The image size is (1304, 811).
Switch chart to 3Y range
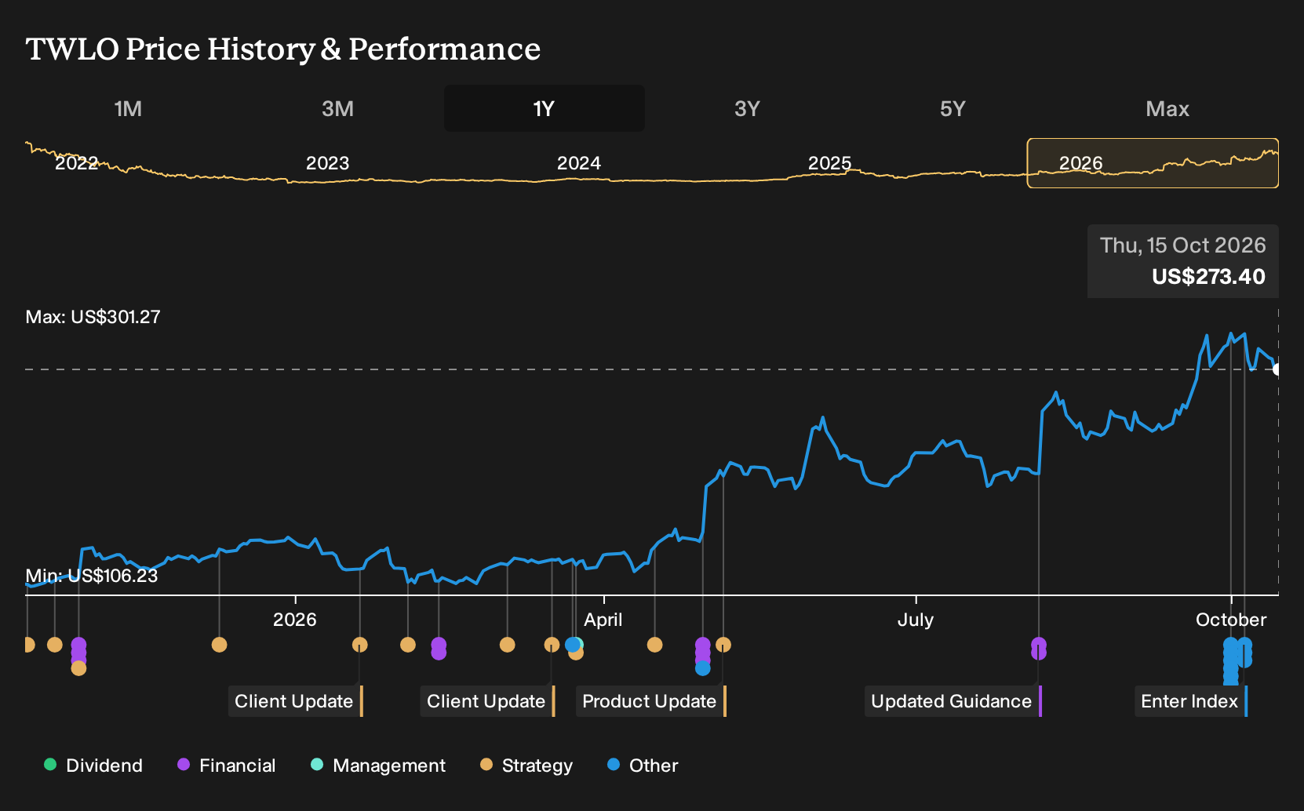pyautogui.click(x=747, y=108)
